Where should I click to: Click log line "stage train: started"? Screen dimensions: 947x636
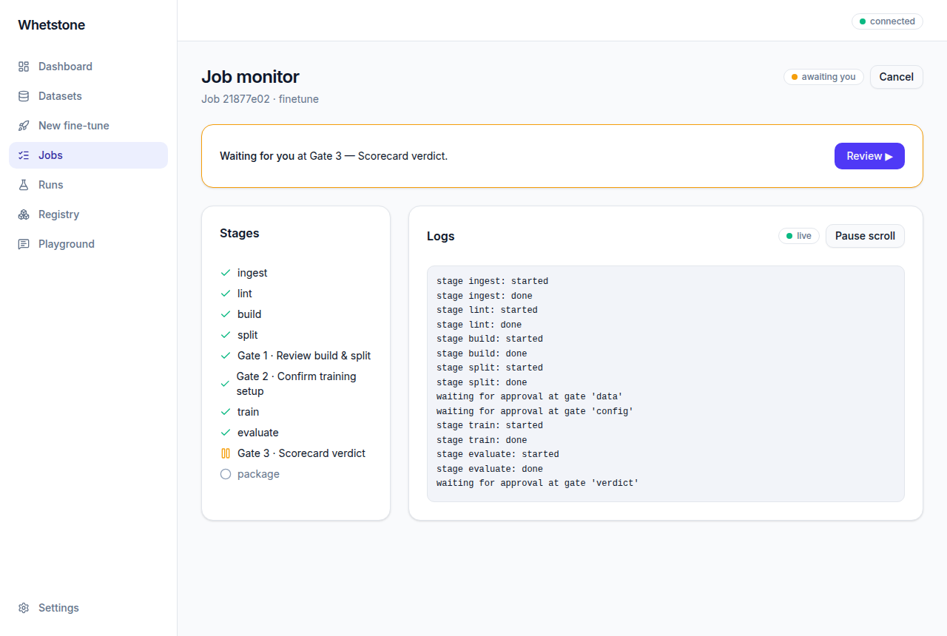(x=490, y=425)
